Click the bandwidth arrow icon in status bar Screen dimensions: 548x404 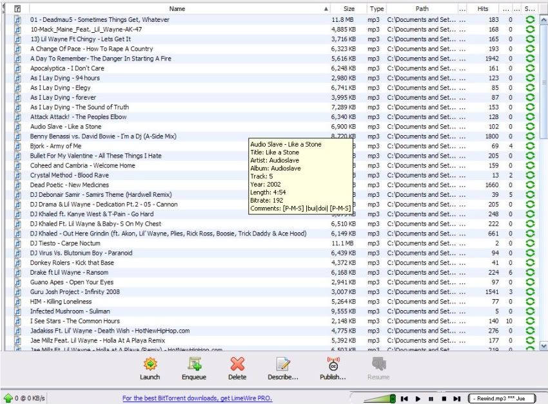click(8, 398)
